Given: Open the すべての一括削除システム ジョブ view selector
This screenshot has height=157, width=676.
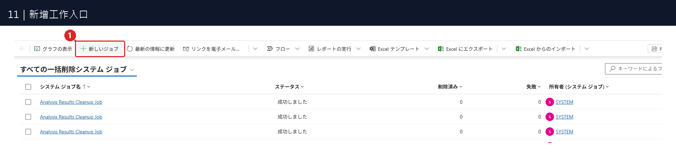Looking at the screenshot, I should [77, 70].
